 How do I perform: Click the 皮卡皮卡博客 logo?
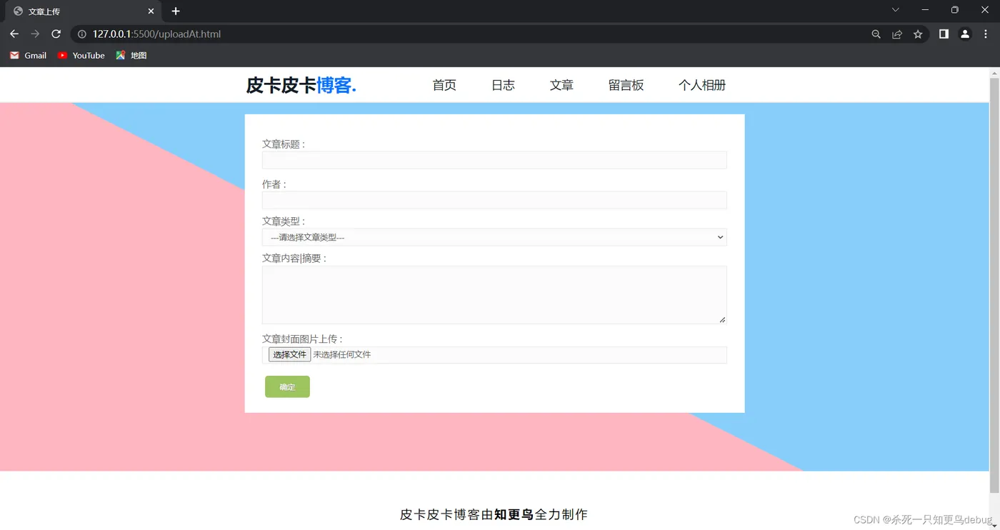coord(301,85)
